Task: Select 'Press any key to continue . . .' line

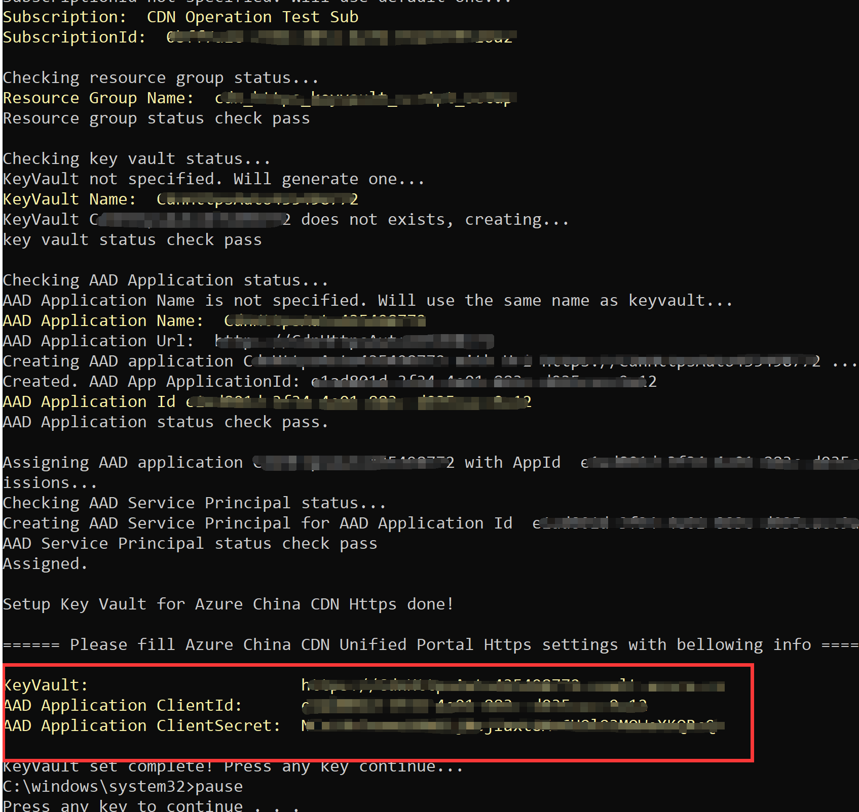Action: 152,805
